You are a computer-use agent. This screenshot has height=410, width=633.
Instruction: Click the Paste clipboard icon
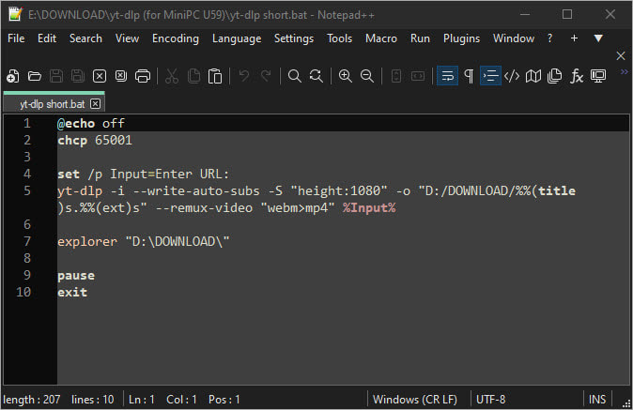coord(215,76)
